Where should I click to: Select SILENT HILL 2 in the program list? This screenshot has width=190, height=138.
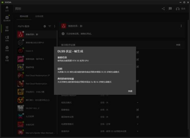36,108
